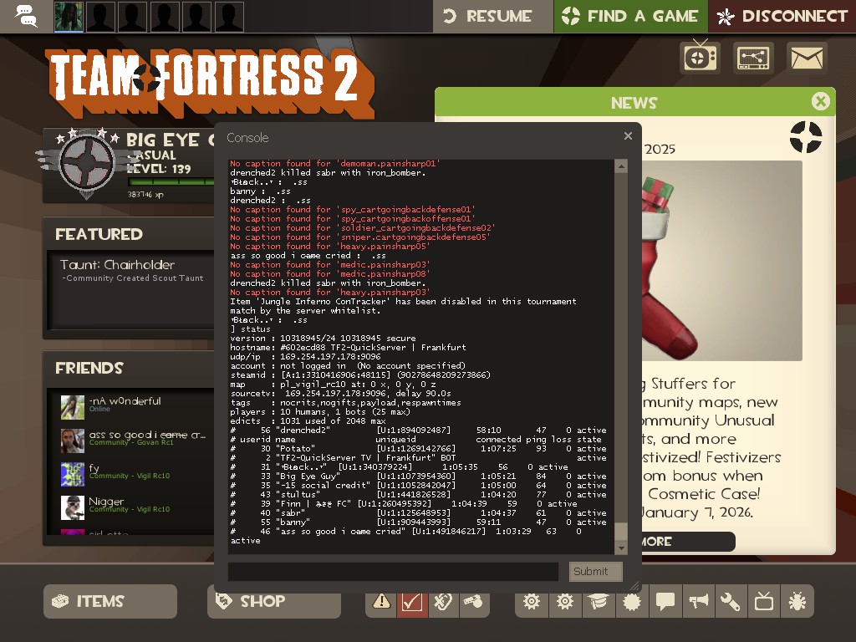Open the Workshop wrench icon
856x642 pixels.
730,601
